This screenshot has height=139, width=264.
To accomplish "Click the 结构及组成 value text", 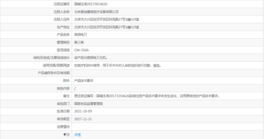I will (91, 58).
